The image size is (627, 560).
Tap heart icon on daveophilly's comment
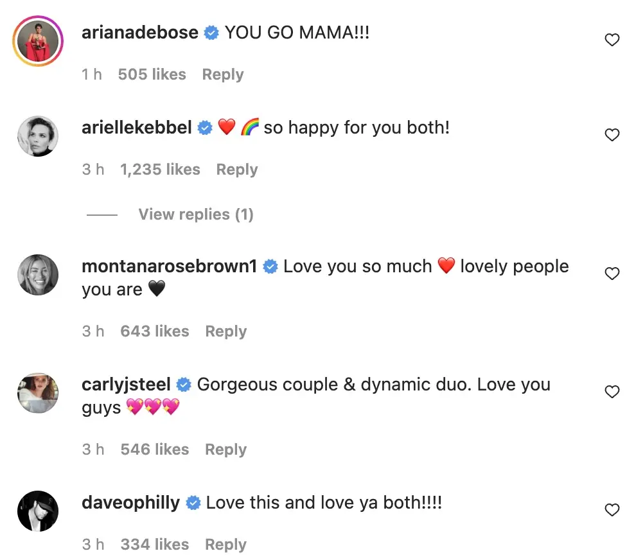click(x=612, y=511)
